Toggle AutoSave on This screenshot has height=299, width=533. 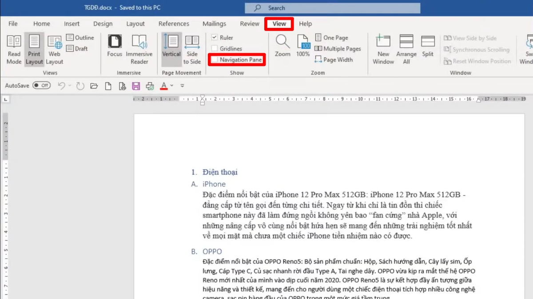click(x=42, y=85)
